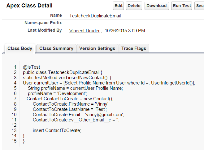
Task: Open the Vincent Drader user link
Action: click(x=84, y=31)
